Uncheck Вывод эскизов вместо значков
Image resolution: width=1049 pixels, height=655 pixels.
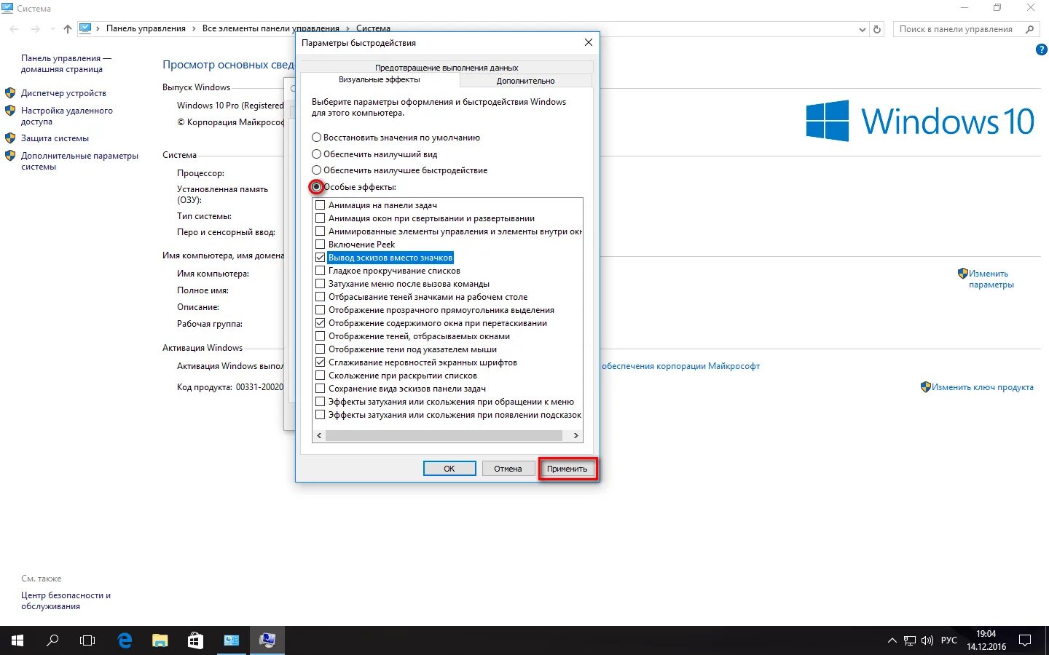[320, 258]
